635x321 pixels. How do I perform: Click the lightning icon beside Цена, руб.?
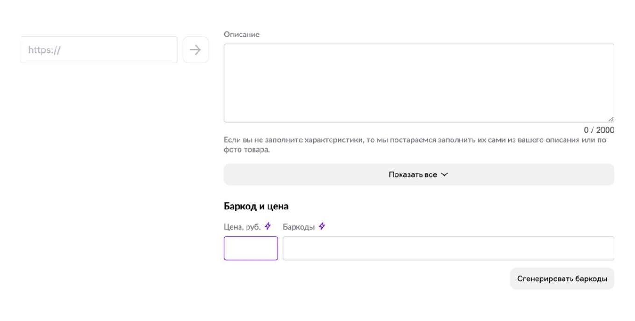click(x=267, y=225)
